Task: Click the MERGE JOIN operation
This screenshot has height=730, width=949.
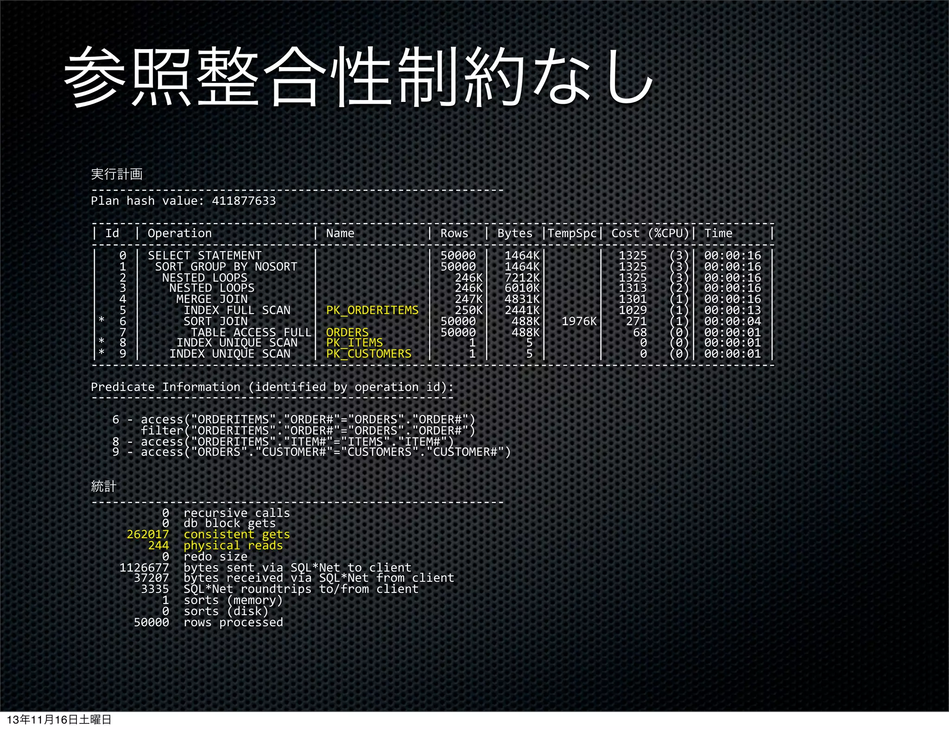Action: (x=212, y=299)
